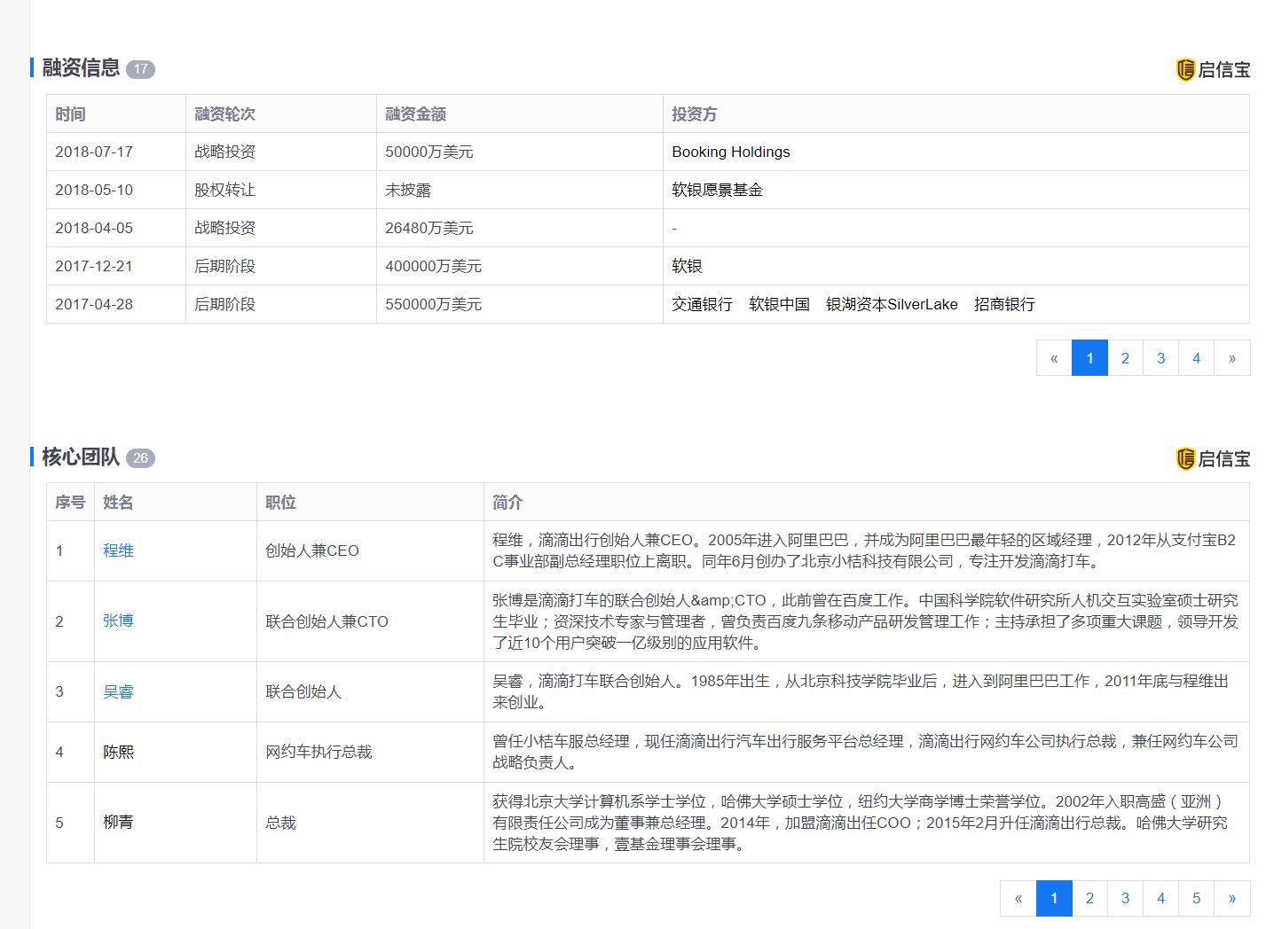The height and width of the screenshot is (929, 1266).
Task: Go to core team page 3
Action: [x=1125, y=898]
